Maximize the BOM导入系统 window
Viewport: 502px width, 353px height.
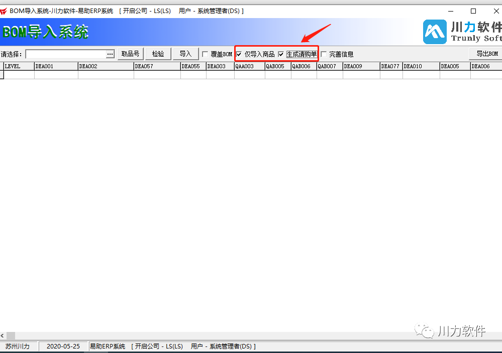pos(473,11)
